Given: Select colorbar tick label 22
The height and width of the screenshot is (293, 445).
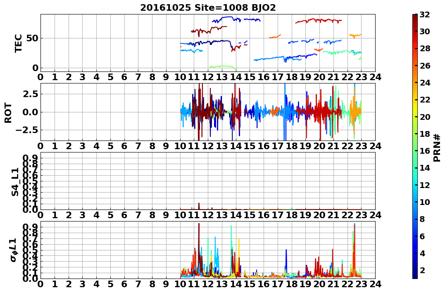Looking at the screenshot, I should [425, 100].
